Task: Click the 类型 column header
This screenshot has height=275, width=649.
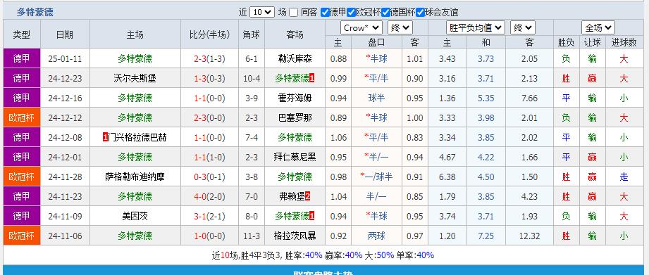Action: tap(22, 34)
